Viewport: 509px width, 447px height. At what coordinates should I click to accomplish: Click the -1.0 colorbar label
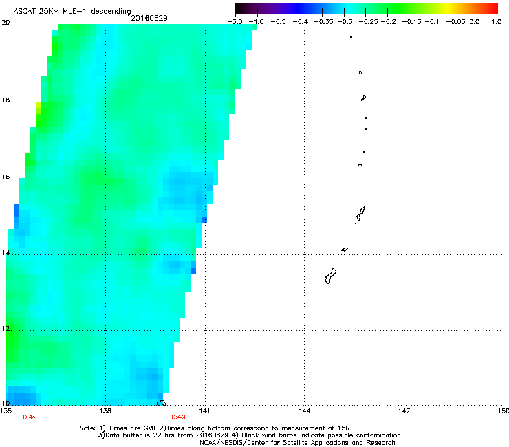click(x=256, y=22)
